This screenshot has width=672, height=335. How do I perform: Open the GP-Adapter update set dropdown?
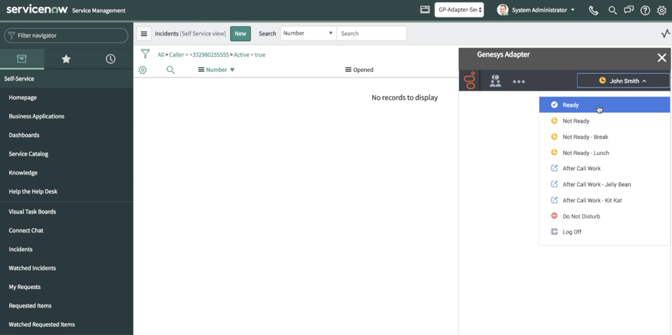point(459,10)
